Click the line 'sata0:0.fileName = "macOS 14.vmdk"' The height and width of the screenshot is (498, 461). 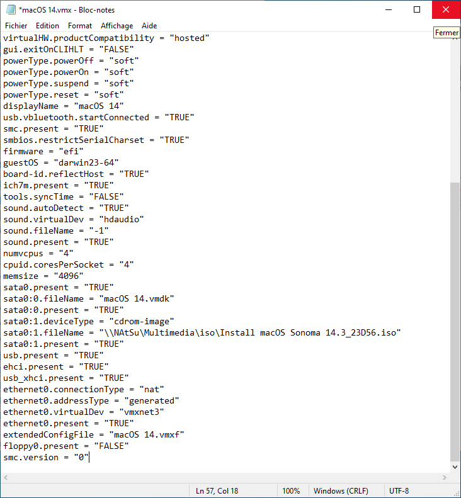89,298
